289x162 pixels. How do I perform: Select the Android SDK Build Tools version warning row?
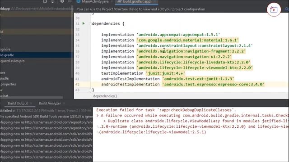click(x=46, y=117)
